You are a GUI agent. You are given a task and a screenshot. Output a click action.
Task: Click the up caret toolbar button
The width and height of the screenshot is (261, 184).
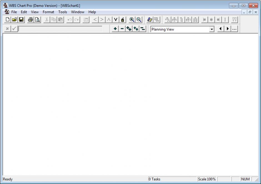(x=109, y=20)
